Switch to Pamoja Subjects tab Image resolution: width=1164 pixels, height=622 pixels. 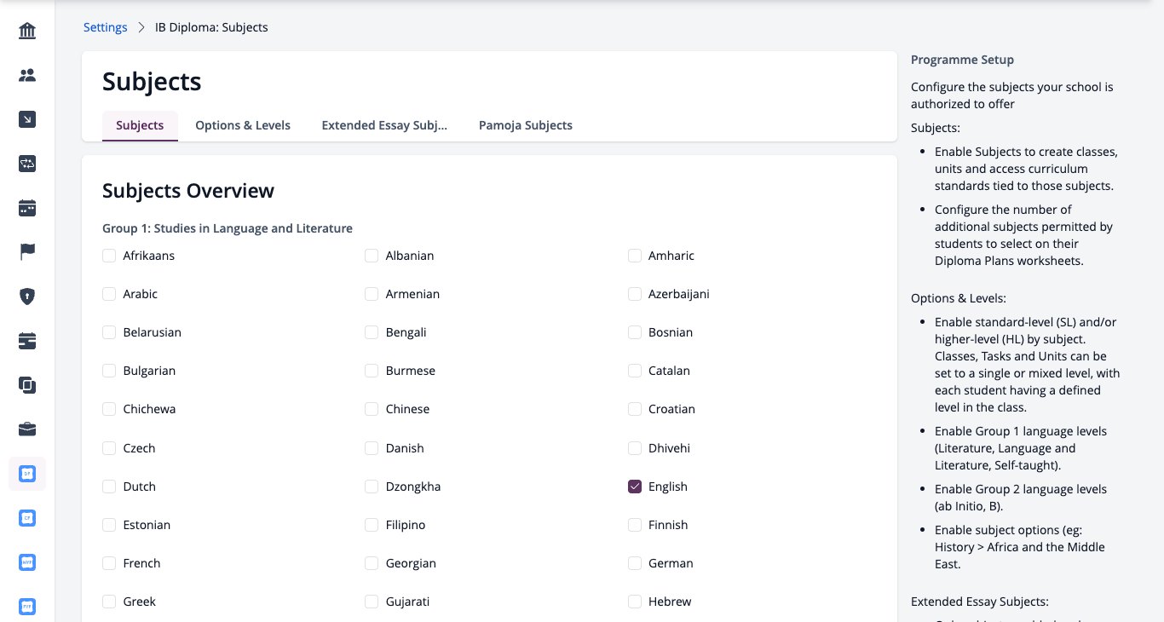(526, 125)
